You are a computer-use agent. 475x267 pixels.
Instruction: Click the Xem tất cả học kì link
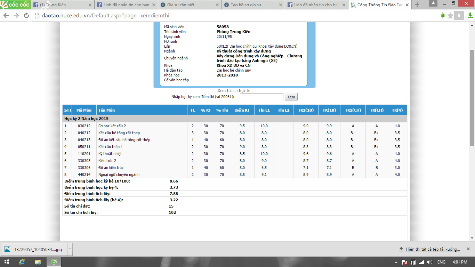[234, 91]
